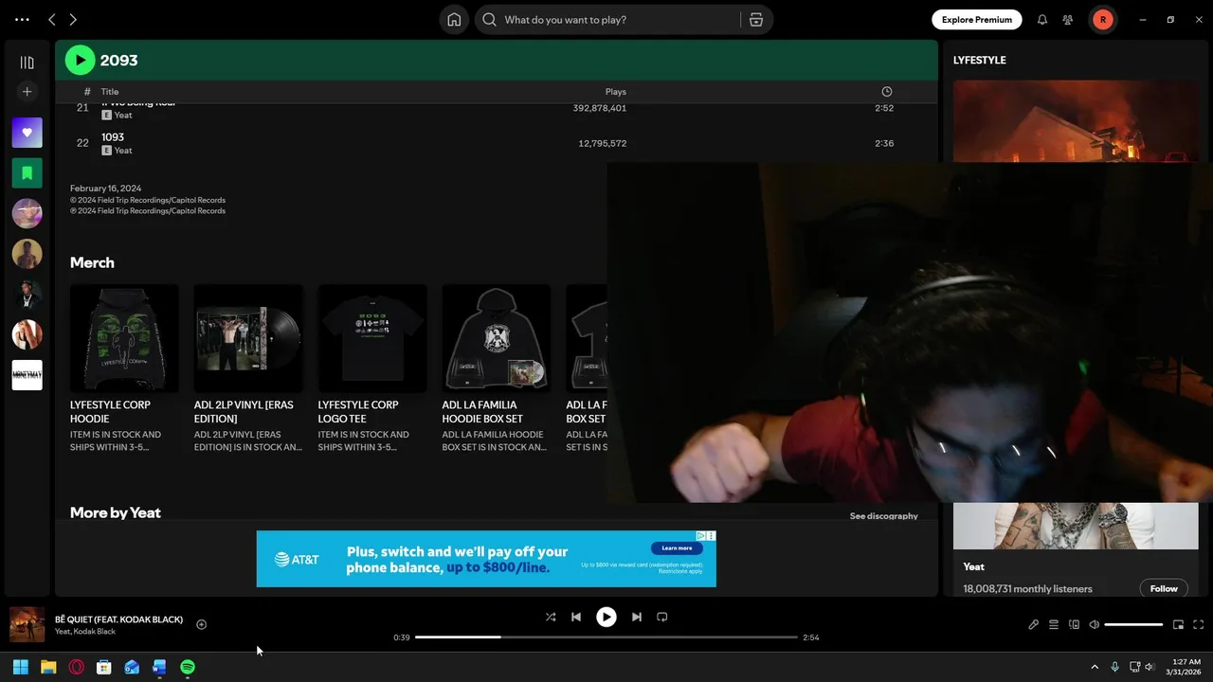
Task: Click BĒ QUIET (FEAT. KODAK BLACK) song title
Action: pyautogui.click(x=118, y=619)
